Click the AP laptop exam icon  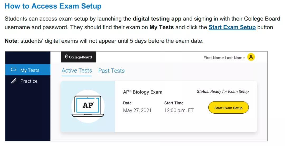[x=88, y=106]
